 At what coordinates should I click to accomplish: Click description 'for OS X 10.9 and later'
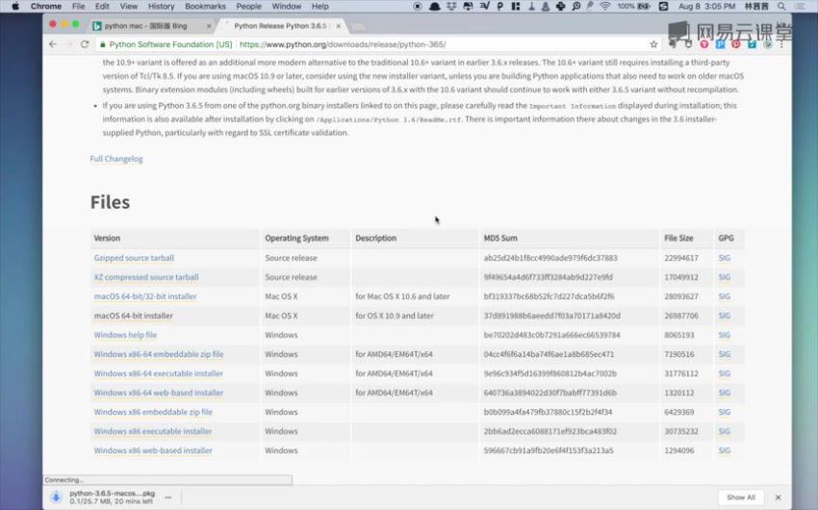coord(395,316)
